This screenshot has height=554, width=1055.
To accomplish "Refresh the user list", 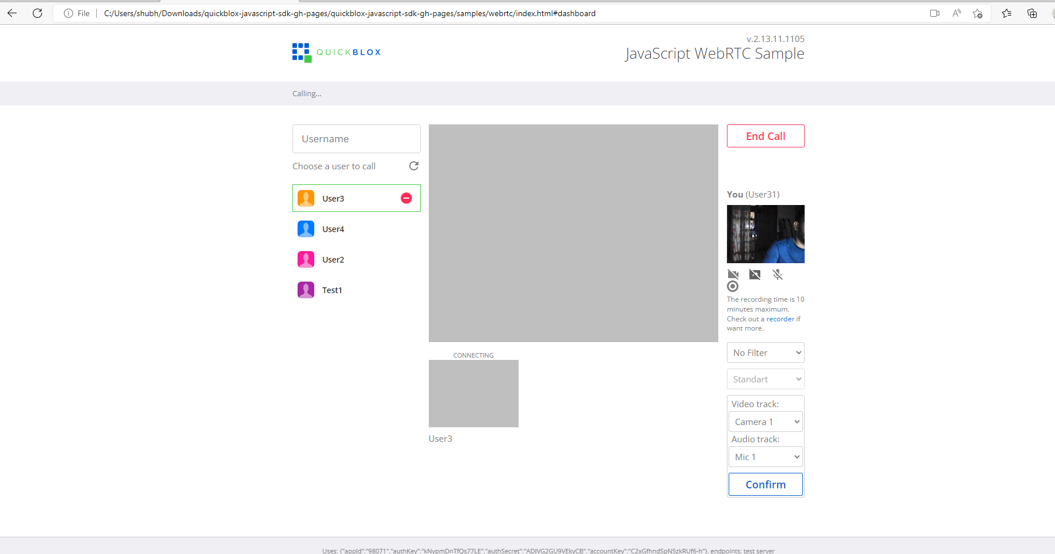I will [414, 166].
